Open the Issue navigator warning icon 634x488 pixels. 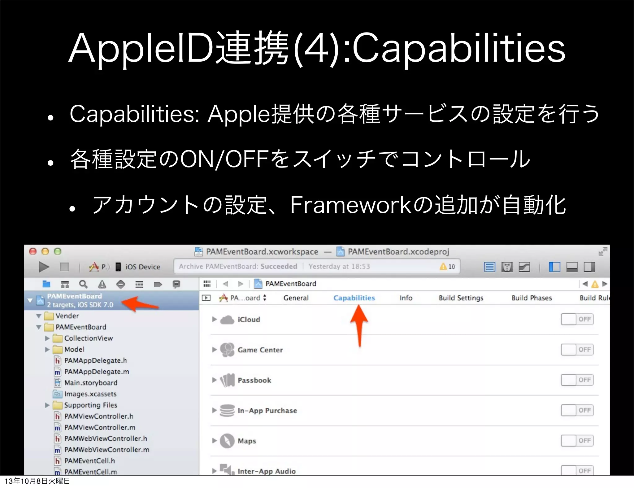coord(102,284)
